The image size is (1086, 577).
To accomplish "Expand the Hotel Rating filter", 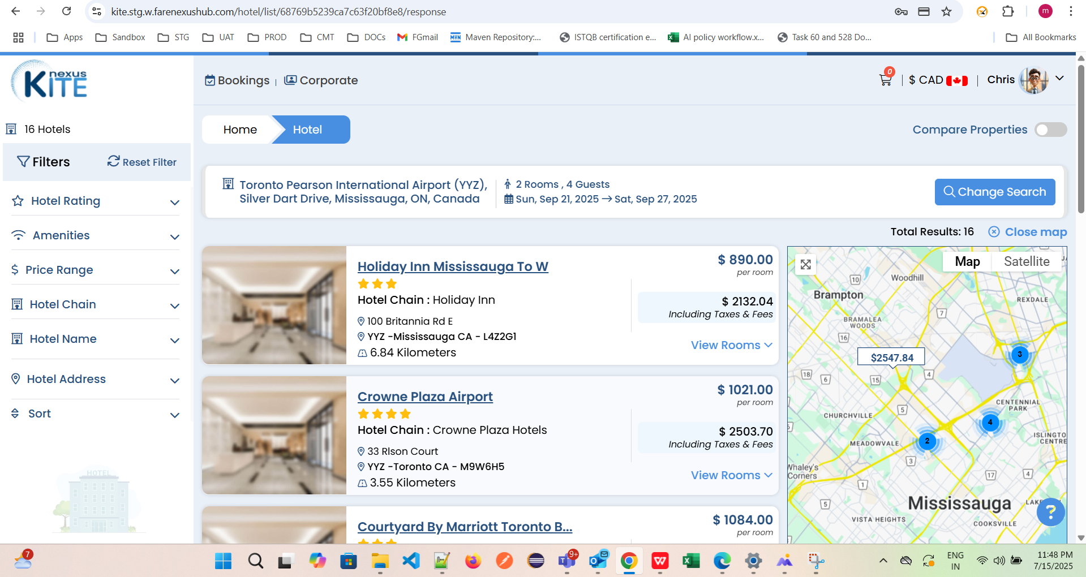I will click(x=96, y=201).
